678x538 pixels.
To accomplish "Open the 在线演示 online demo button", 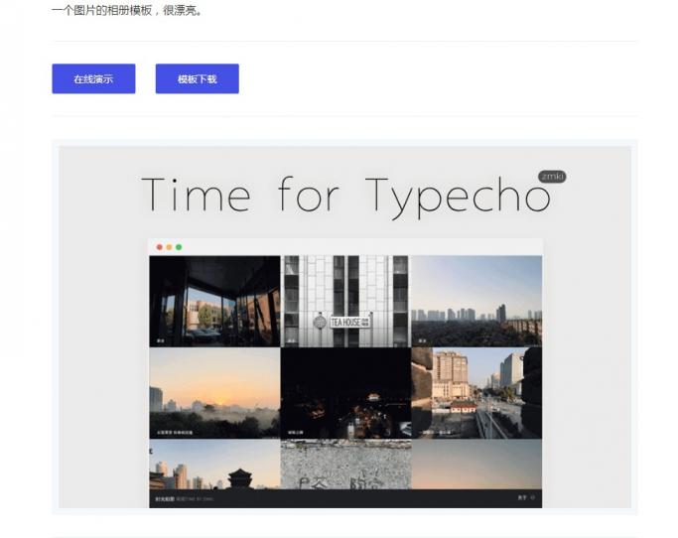I will [x=93, y=78].
